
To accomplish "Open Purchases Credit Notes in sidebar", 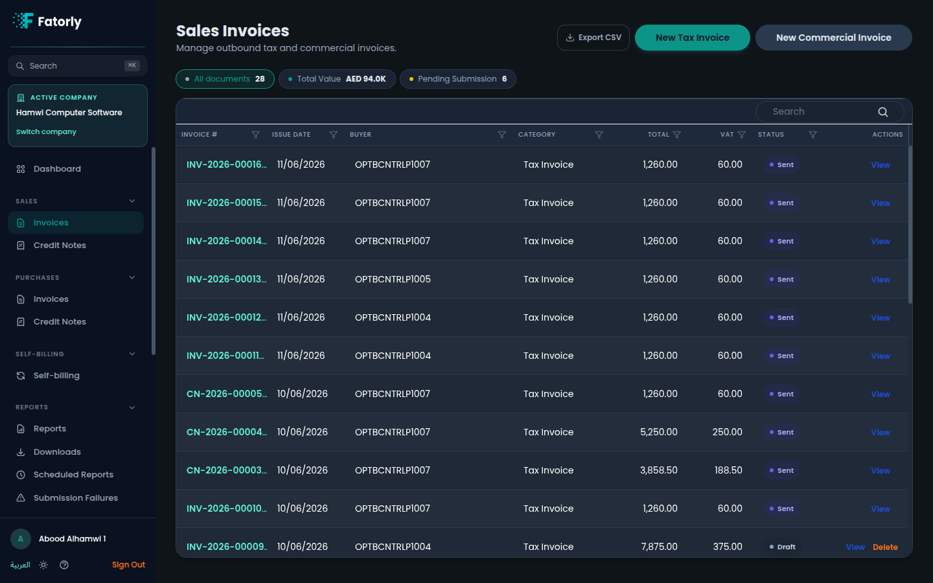I will 76,322.
